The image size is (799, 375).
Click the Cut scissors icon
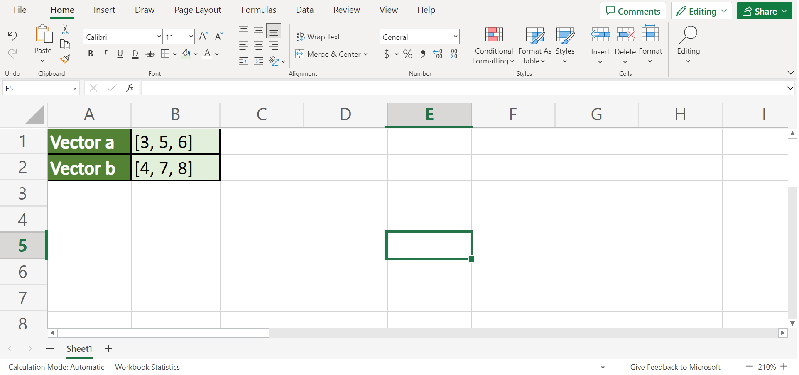[65, 30]
